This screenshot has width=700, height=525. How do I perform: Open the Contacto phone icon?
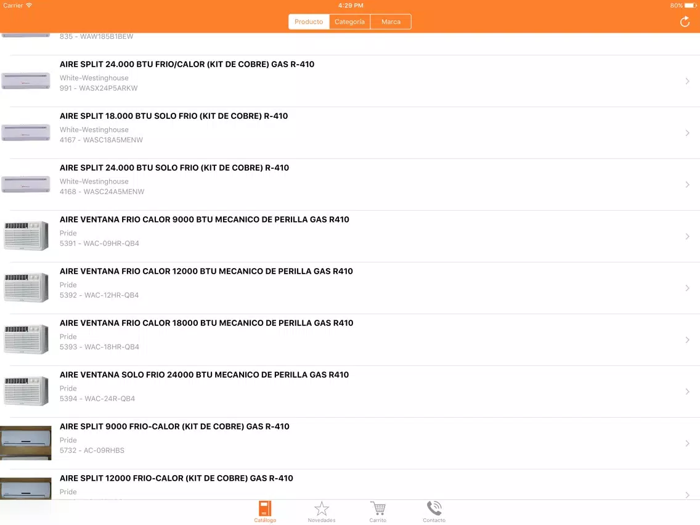click(434, 508)
